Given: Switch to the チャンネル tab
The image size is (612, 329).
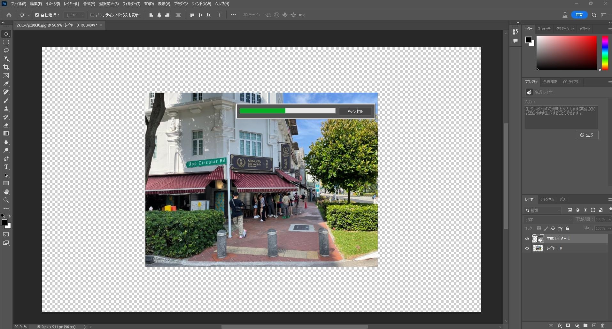Looking at the screenshot, I should (547, 199).
